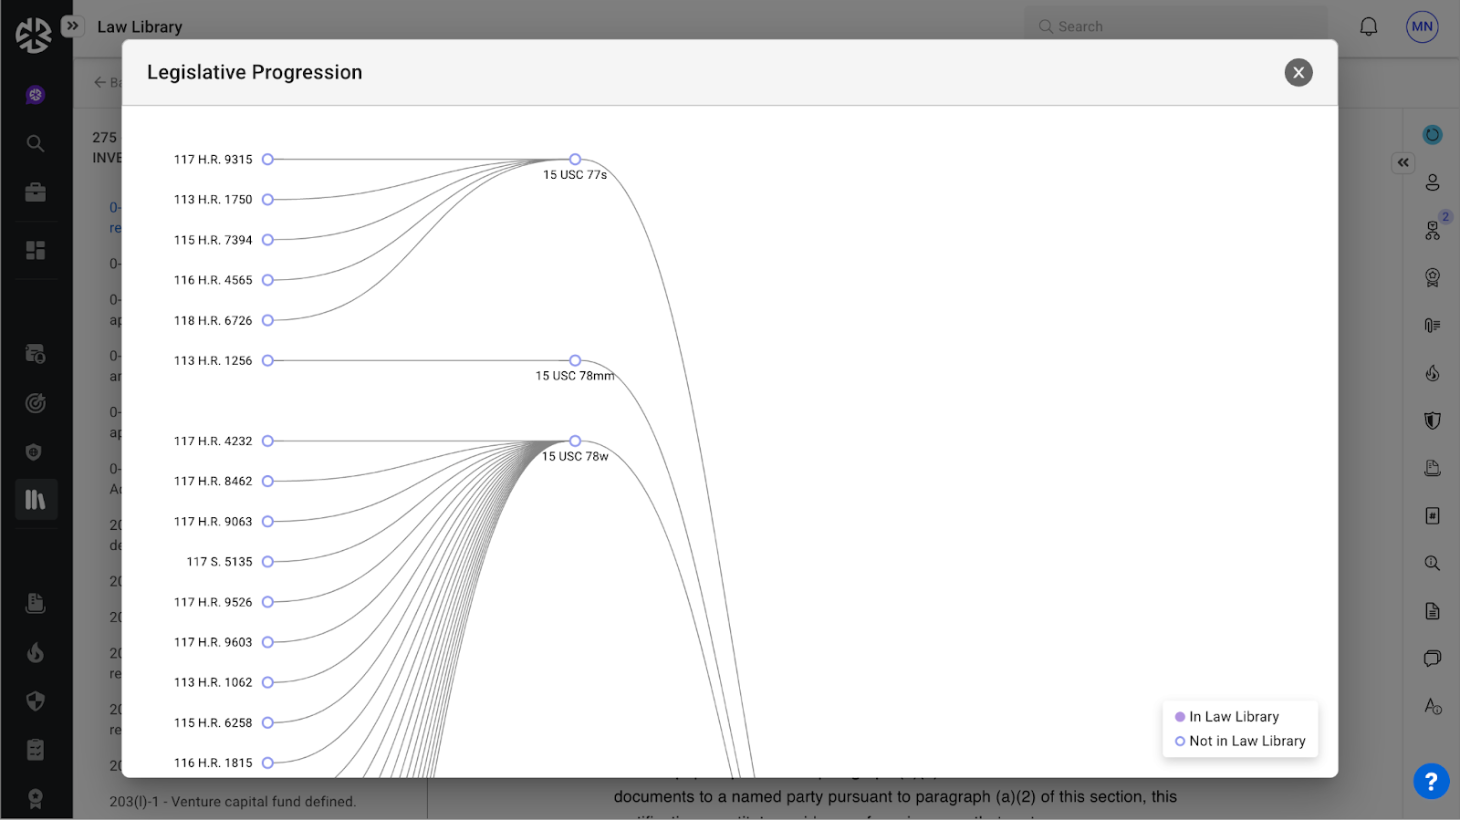The width and height of the screenshot is (1460, 820).
Task: Open the notifications bell
Action: pyautogui.click(x=1368, y=26)
